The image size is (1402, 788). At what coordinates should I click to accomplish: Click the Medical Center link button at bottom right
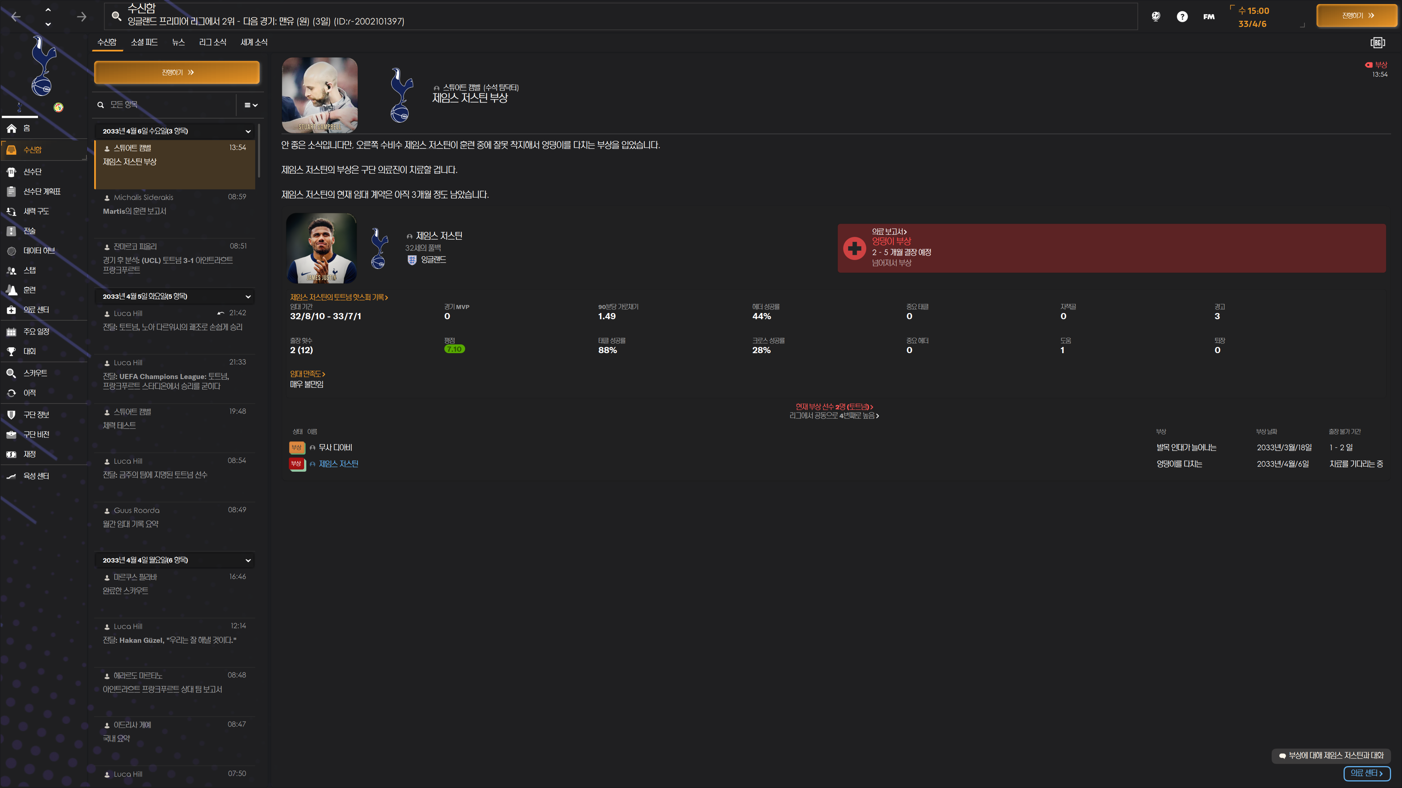(x=1367, y=773)
